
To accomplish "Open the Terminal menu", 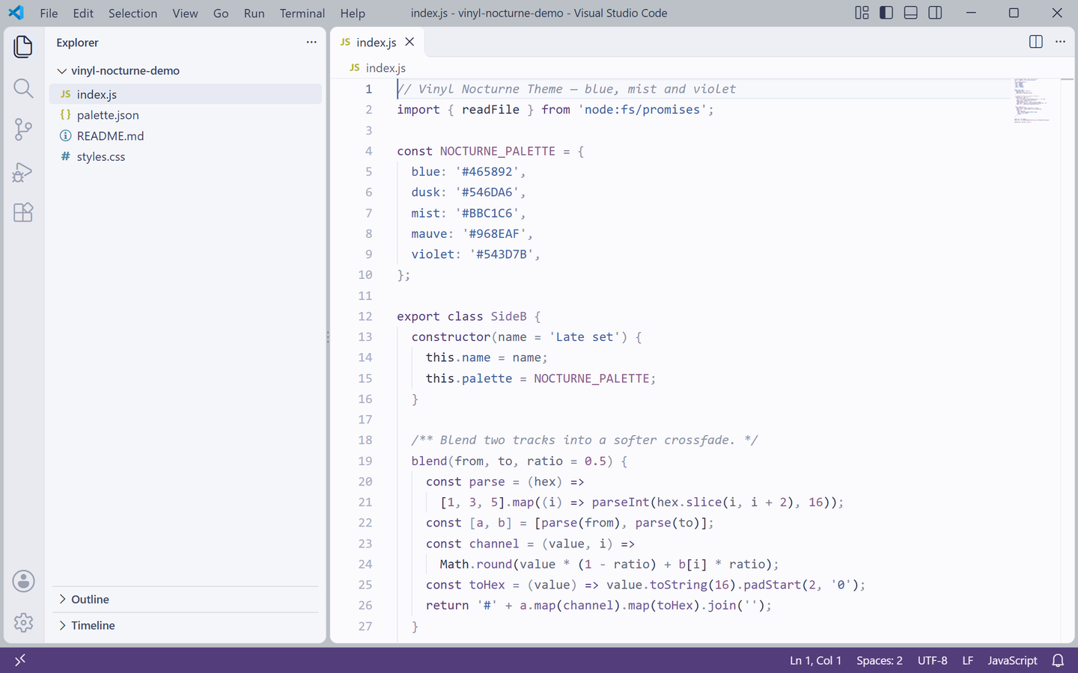I will [x=302, y=13].
